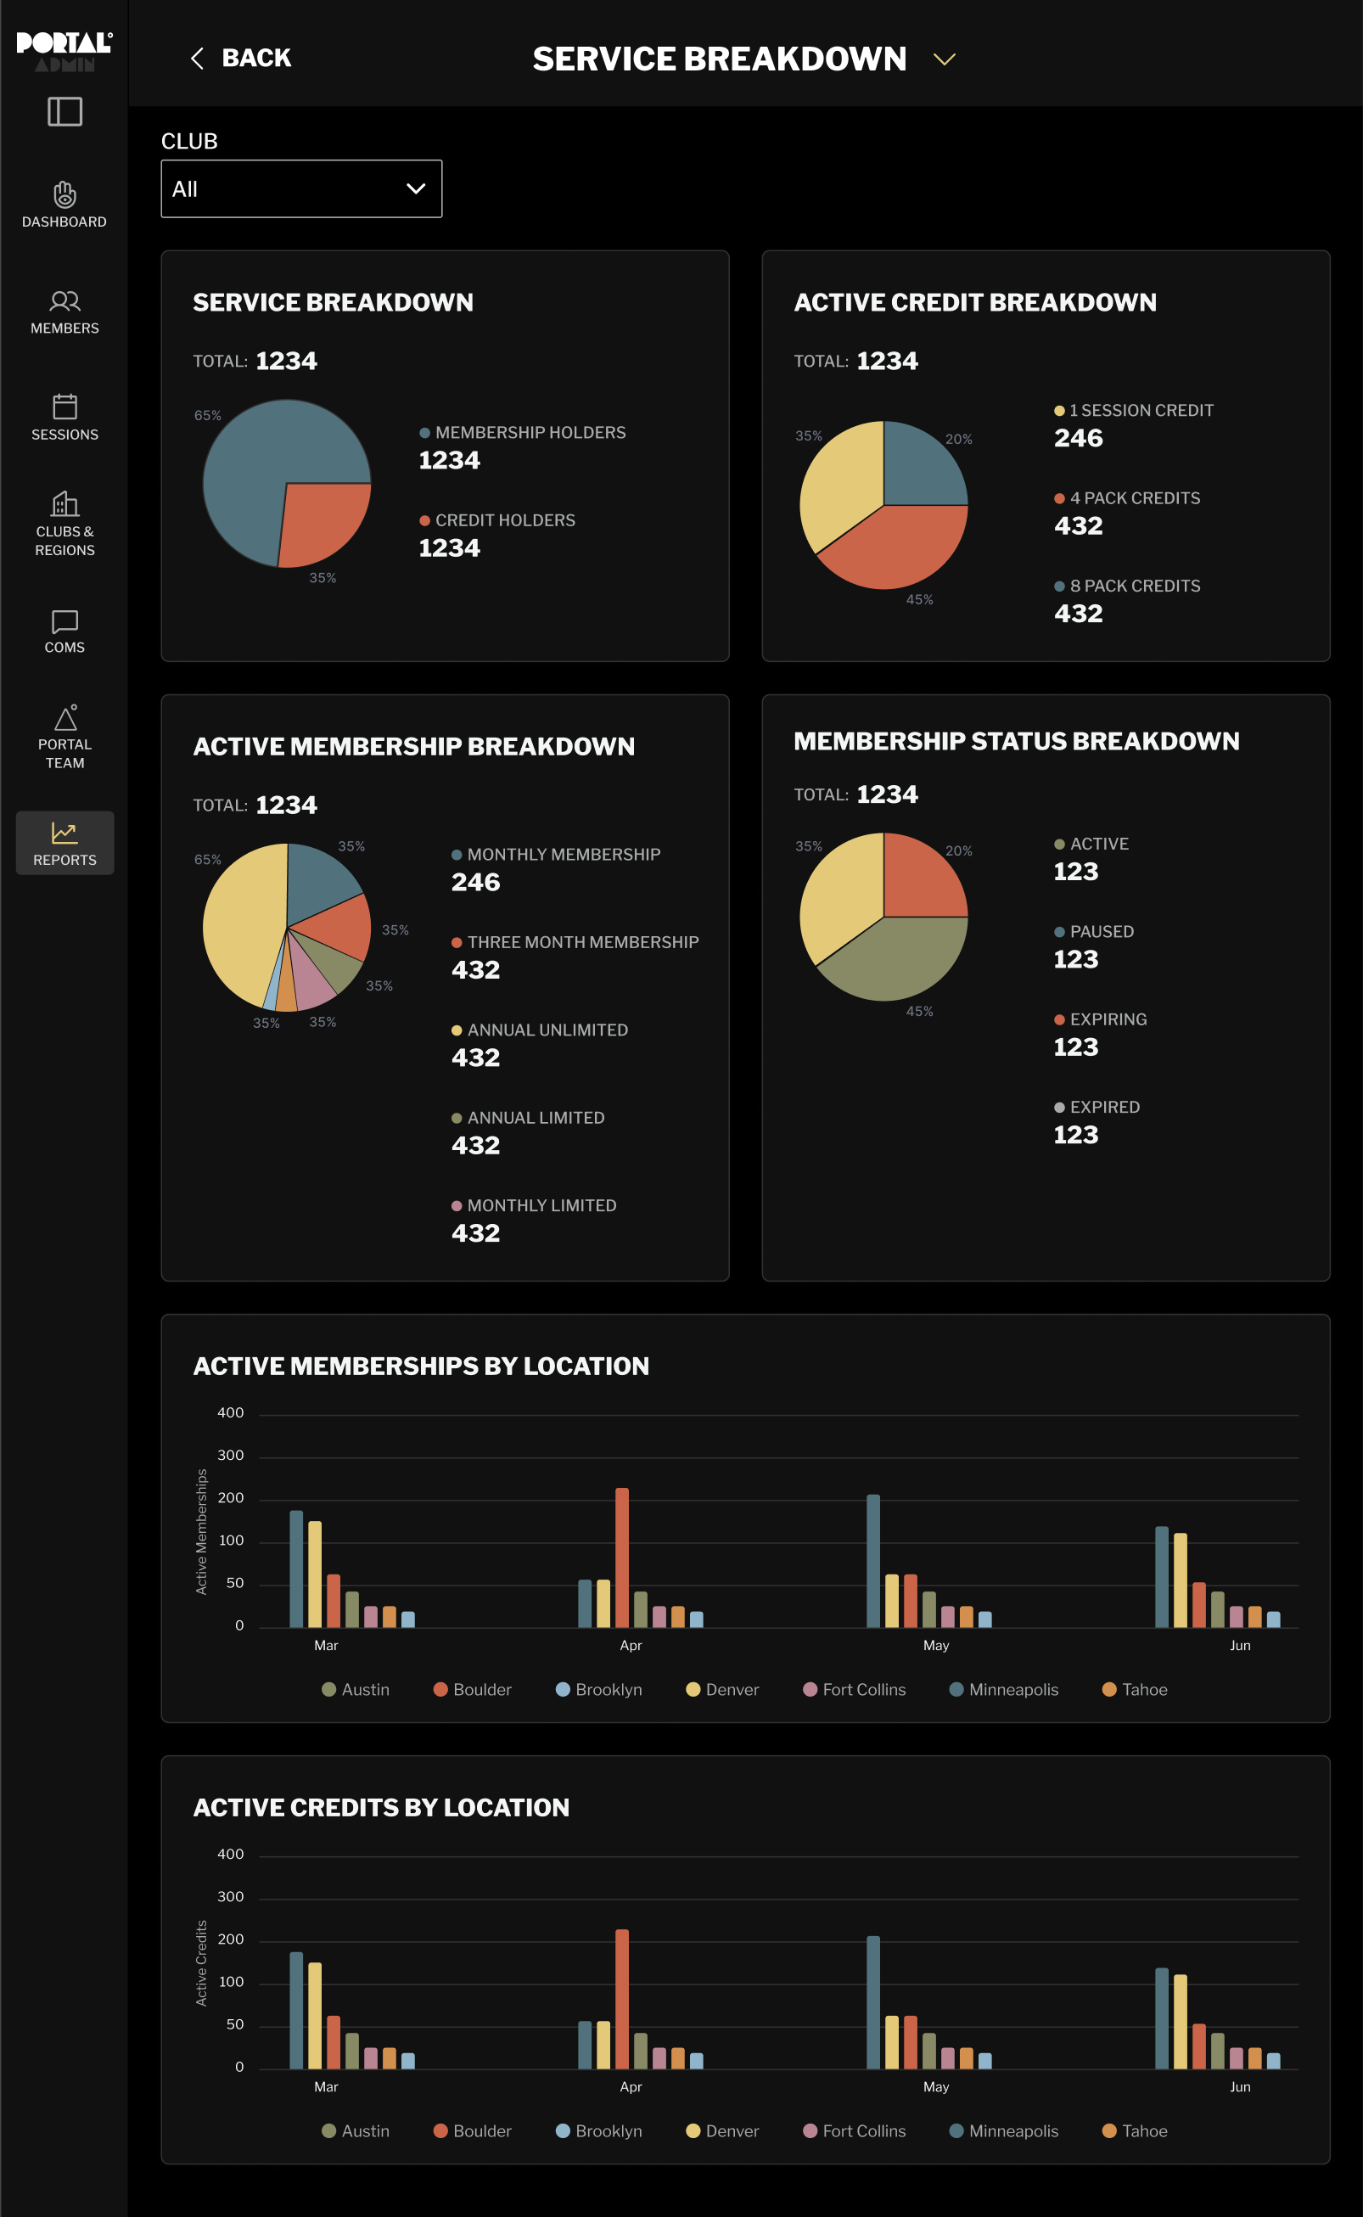Toggle Brooklyn legend in Active Memberships chart
The width and height of the screenshot is (1363, 2217).
tap(598, 1690)
